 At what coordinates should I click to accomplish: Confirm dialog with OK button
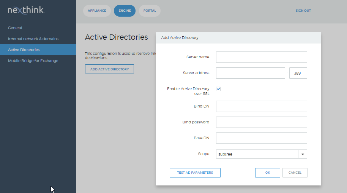(268, 173)
